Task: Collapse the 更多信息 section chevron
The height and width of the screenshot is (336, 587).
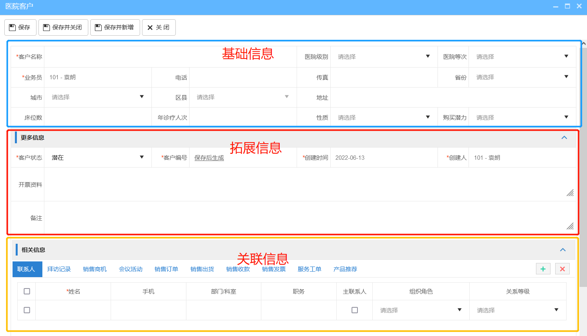Action: click(564, 138)
